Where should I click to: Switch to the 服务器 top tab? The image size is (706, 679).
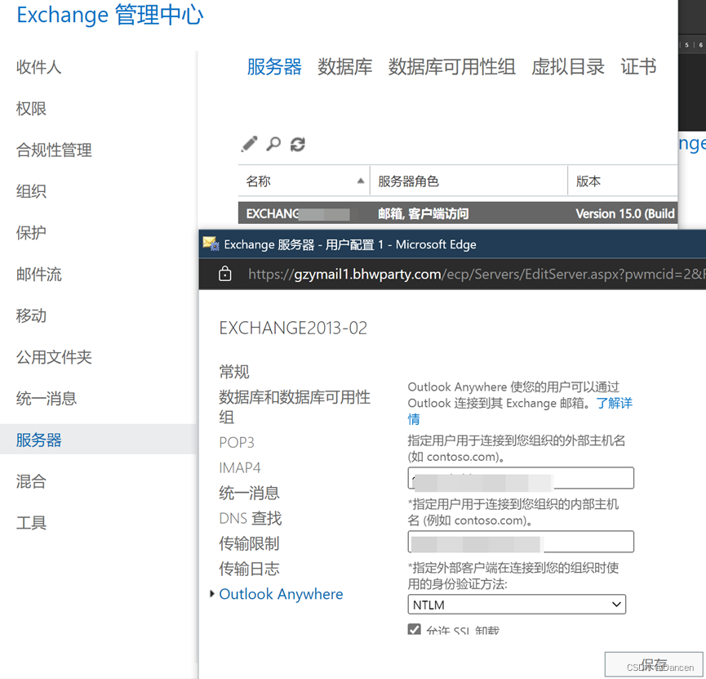274,67
